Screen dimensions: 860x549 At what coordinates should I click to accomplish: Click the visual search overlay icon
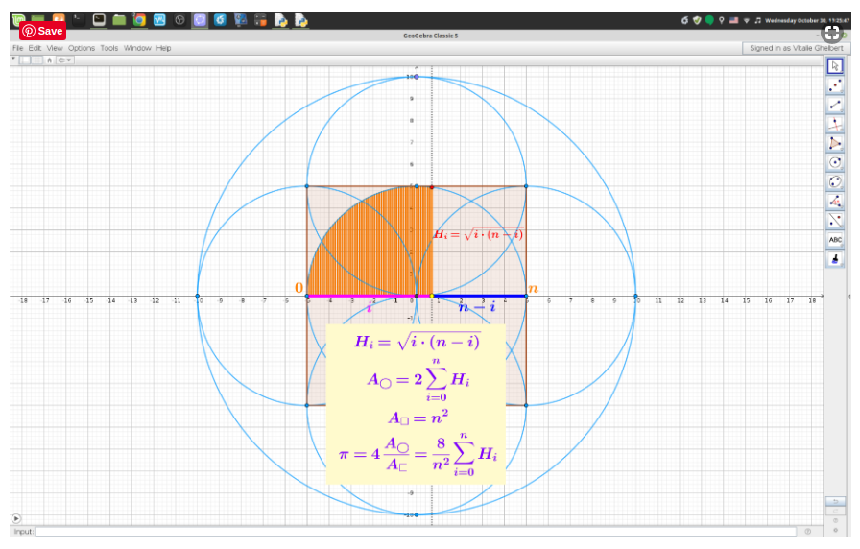tap(832, 33)
